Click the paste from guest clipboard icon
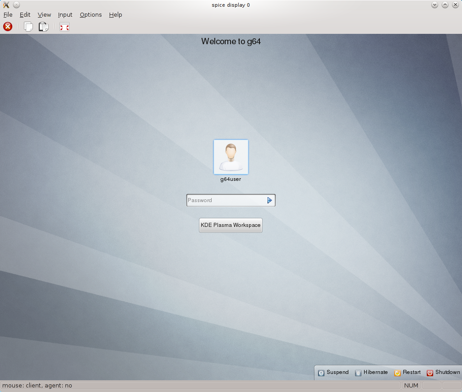Image resolution: width=462 pixels, height=392 pixels. tap(43, 27)
